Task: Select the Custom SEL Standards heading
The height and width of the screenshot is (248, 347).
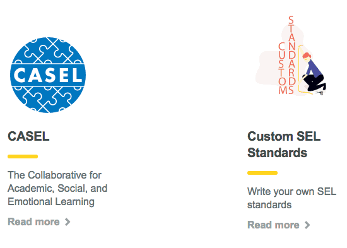Action: pyautogui.click(x=284, y=145)
